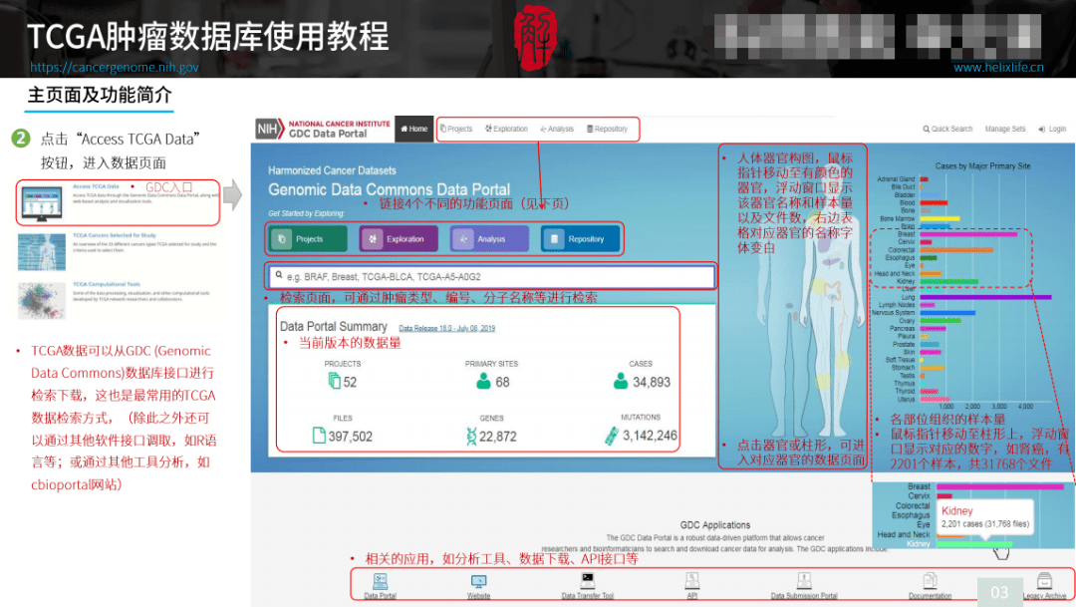Click the Computational Tools network graph thumbnail

(x=42, y=300)
